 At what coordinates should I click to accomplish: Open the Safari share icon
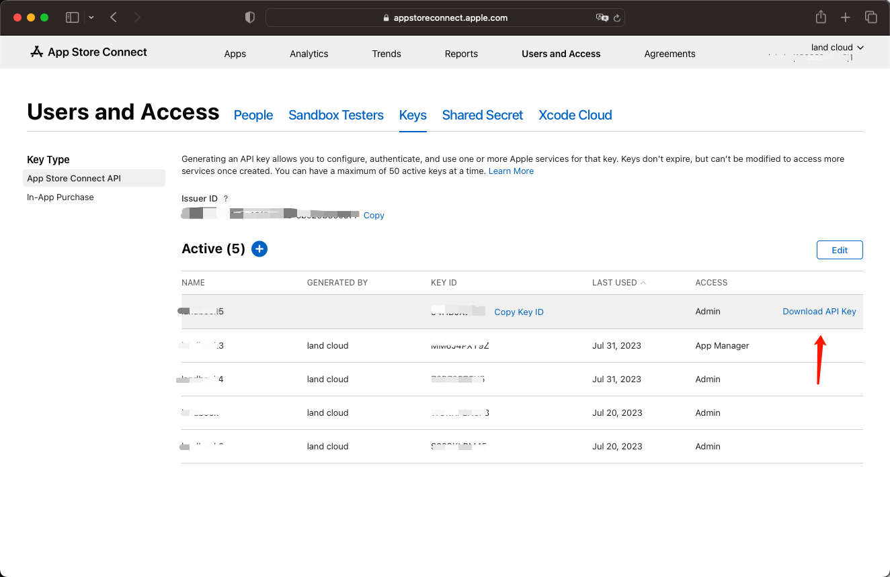[x=821, y=17]
